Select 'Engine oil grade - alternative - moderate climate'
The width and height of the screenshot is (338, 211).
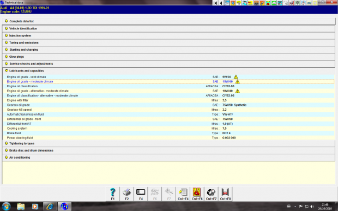[x=169, y=91]
